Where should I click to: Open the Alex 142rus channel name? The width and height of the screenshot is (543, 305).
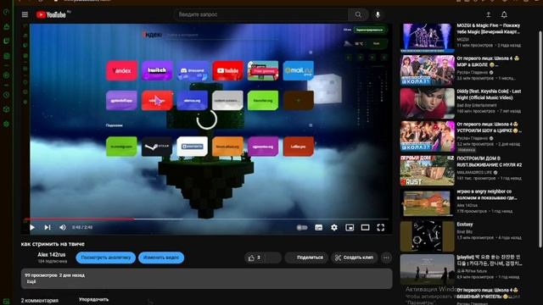point(52,254)
